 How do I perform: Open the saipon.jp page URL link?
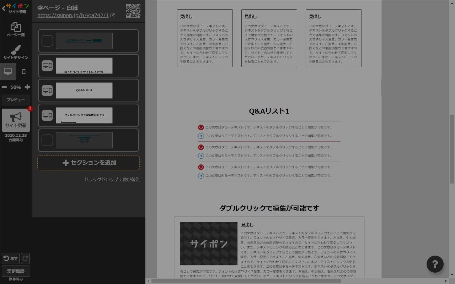73,15
